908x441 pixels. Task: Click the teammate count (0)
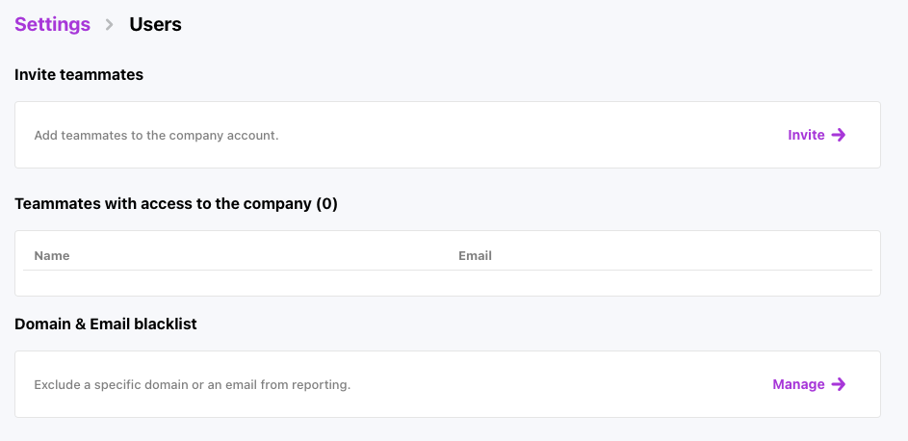(327, 204)
